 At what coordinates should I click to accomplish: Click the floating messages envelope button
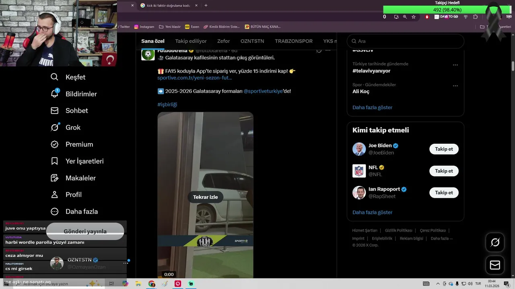click(x=495, y=265)
